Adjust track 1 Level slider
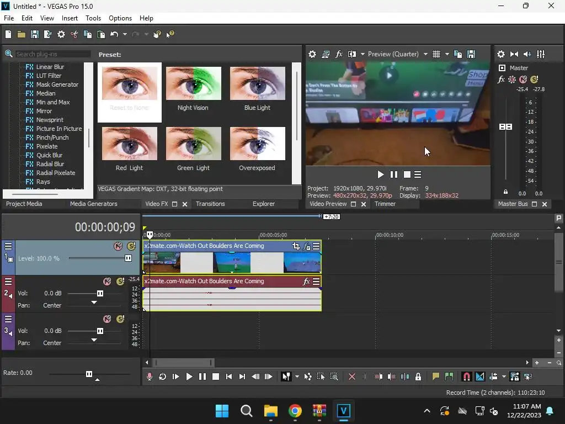 (x=128, y=258)
